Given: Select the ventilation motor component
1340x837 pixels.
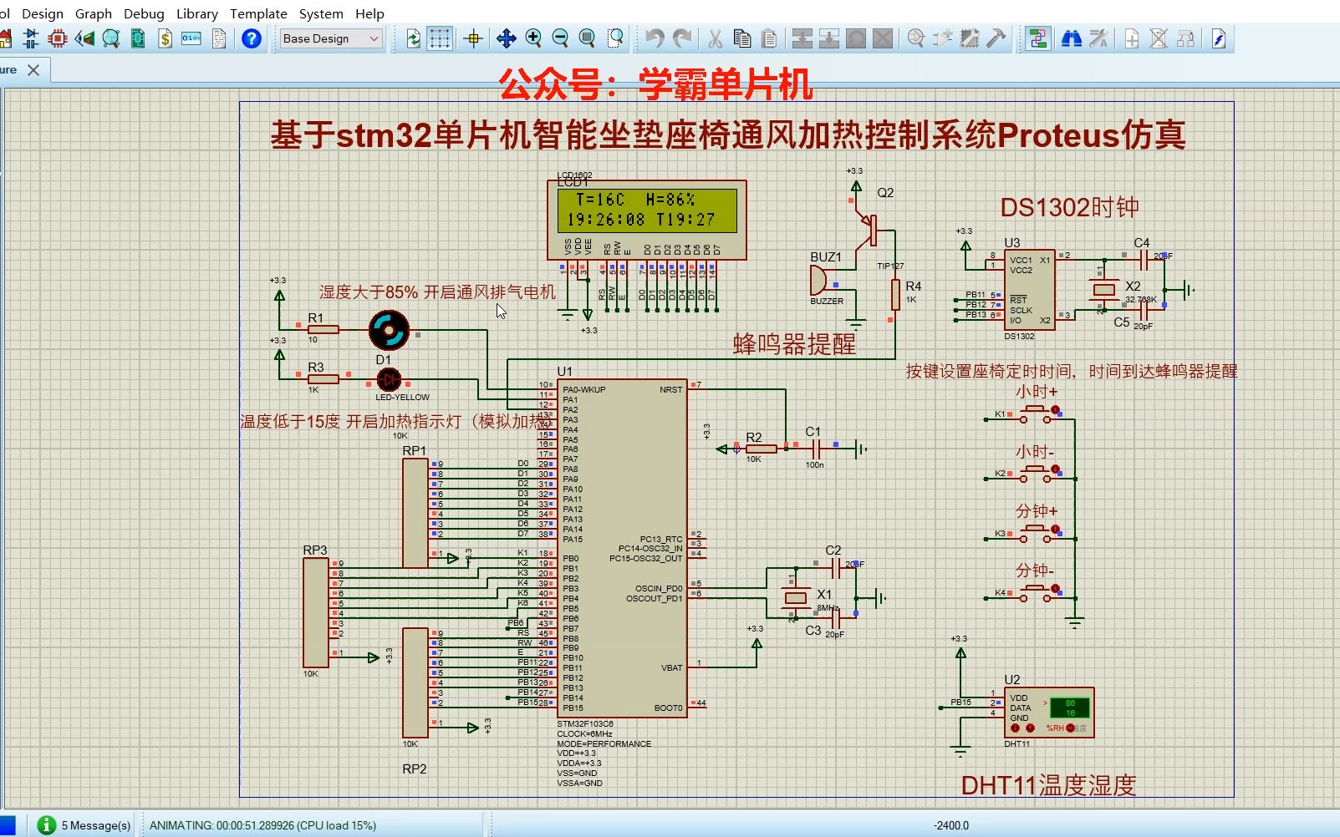Looking at the screenshot, I should (389, 330).
